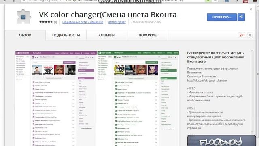
Task: Switch to the ПОДРОБНОСТИ tab
Action: (x=66, y=35)
